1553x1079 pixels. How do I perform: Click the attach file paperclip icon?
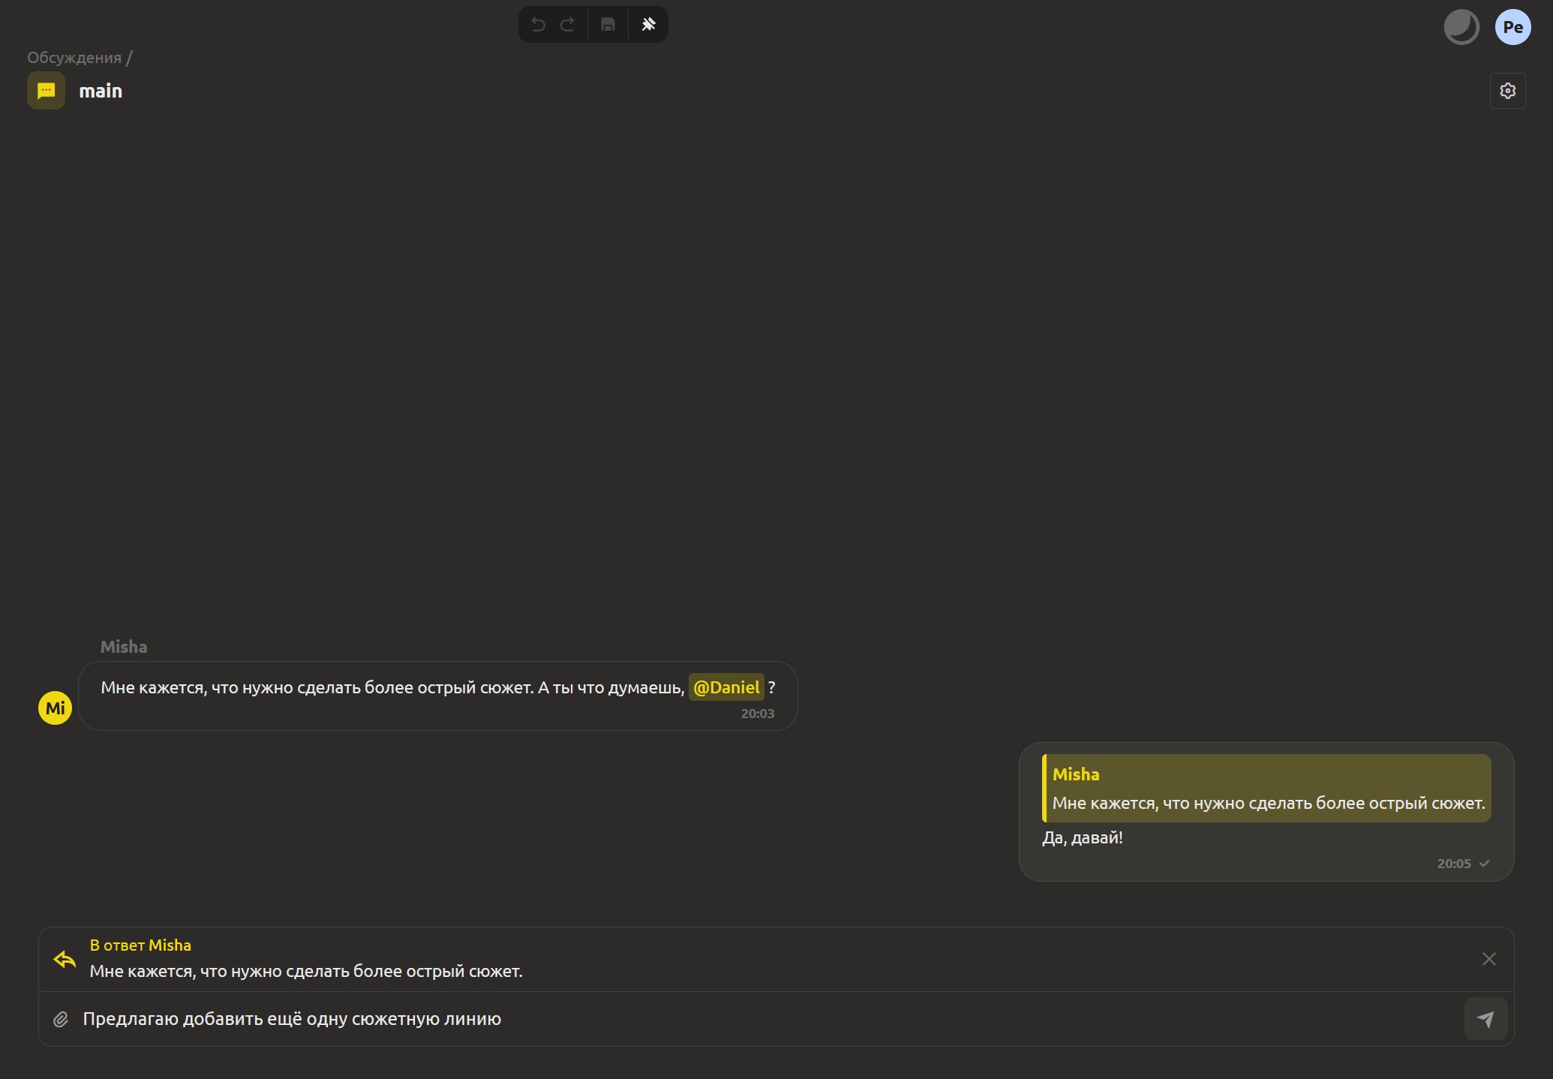tap(61, 1019)
